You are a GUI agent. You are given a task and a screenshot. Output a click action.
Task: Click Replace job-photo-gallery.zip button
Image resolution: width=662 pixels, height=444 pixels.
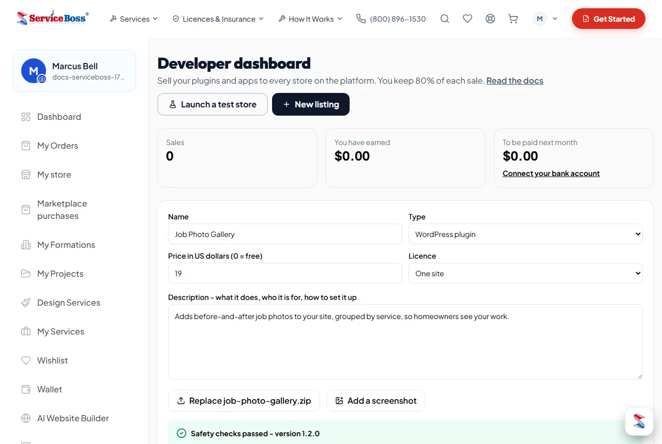[x=244, y=401]
